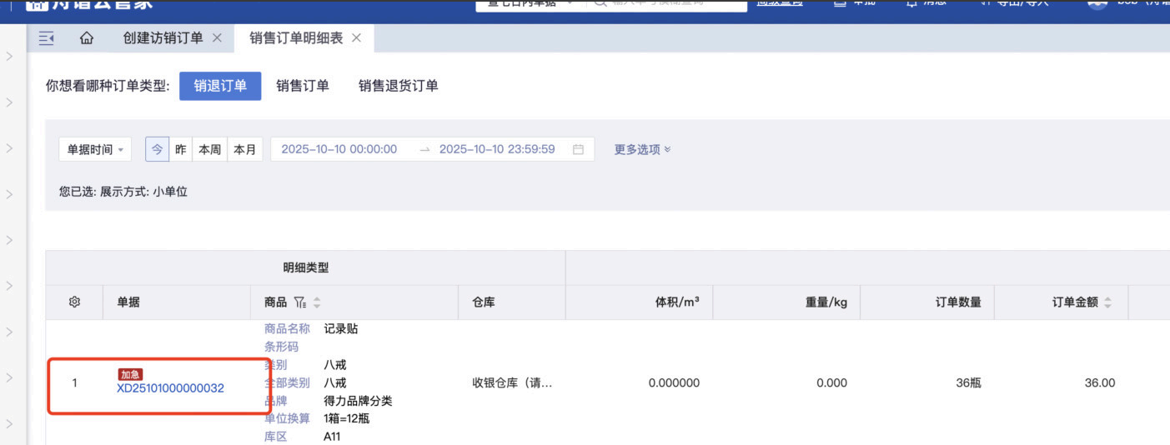Filter by 昨 (yesterday)
The image size is (1170, 445).
(x=180, y=149)
